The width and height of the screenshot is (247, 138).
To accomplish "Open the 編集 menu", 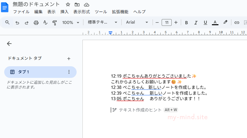I will (38, 12).
